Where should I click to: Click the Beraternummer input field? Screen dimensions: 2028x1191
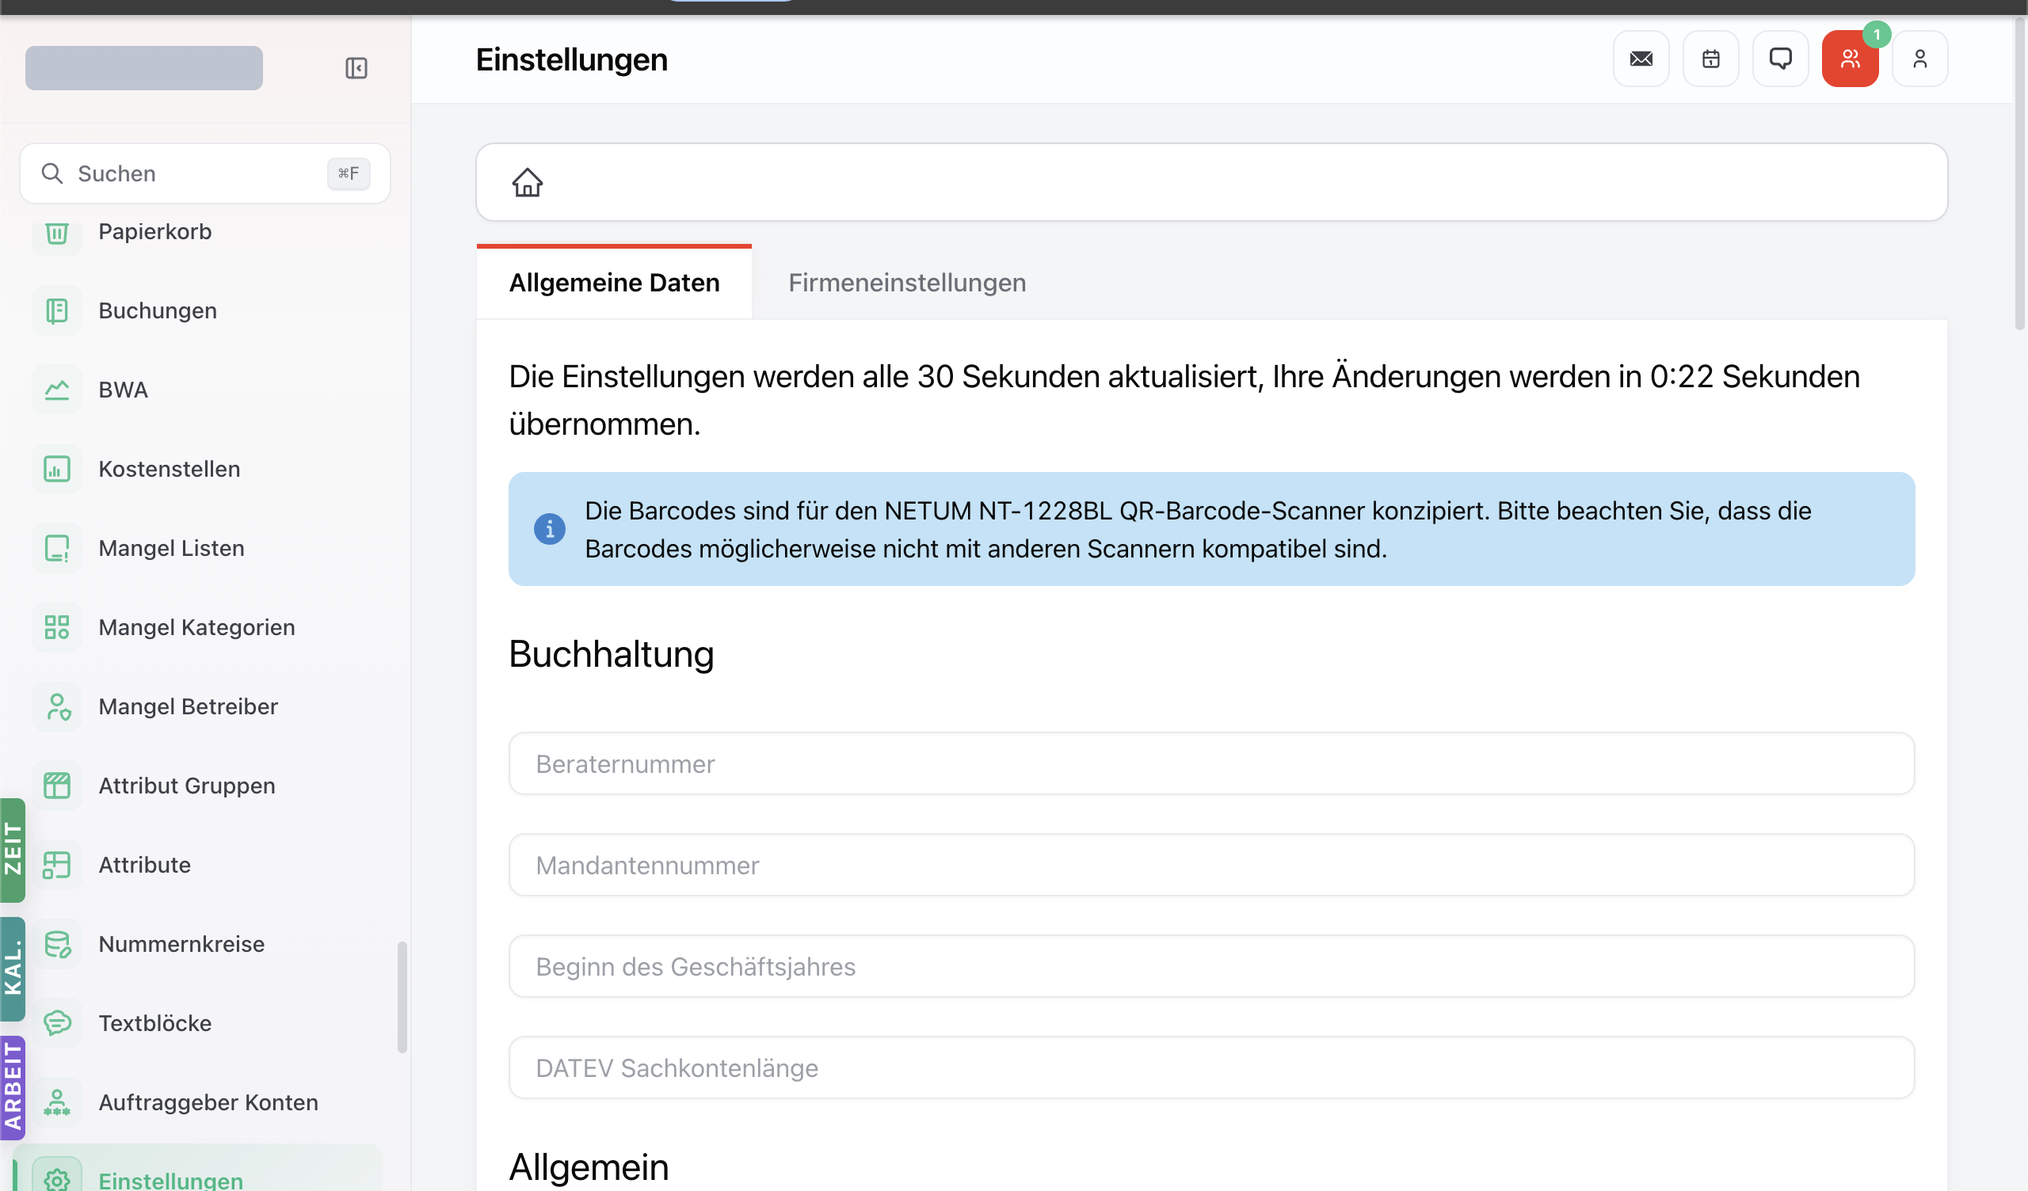click(1211, 763)
